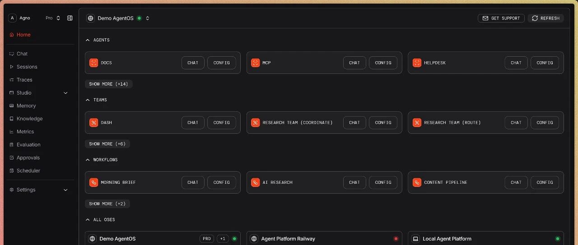Image resolution: width=578 pixels, height=245 pixels.
Task: Open CONFIG for the DASH team
Action: (221, 122)
